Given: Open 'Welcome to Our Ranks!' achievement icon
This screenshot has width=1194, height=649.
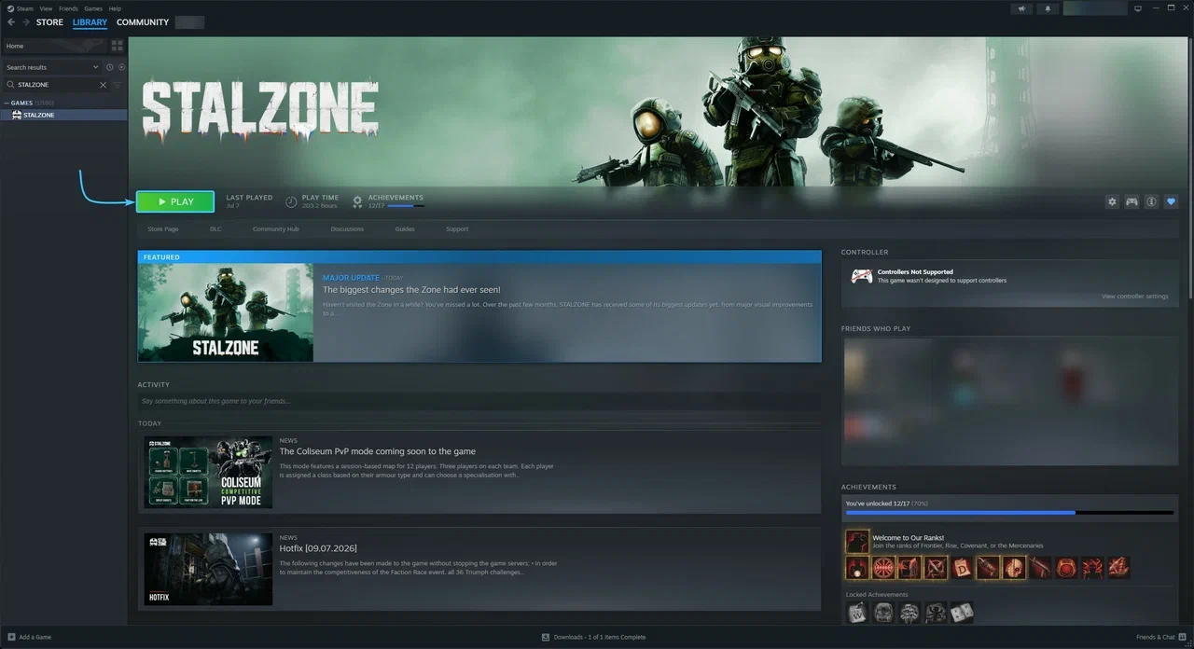Looking at the screenshot, I should [x=857, y=542].
